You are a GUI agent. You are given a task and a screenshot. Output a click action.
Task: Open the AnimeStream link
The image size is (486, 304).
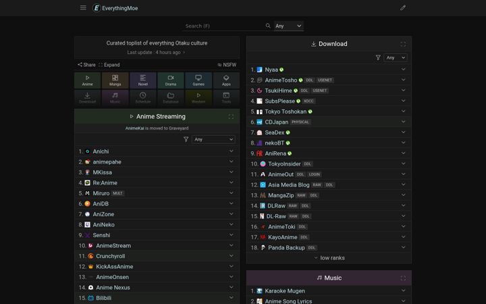[x=113, y=246]
